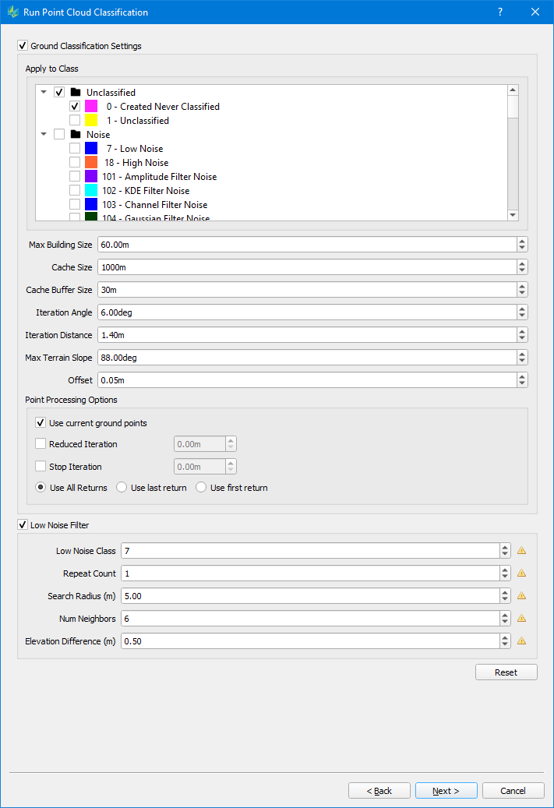Click warning icon beside Elevation Difference
The image size is (554, 808).
coord(522,641)
